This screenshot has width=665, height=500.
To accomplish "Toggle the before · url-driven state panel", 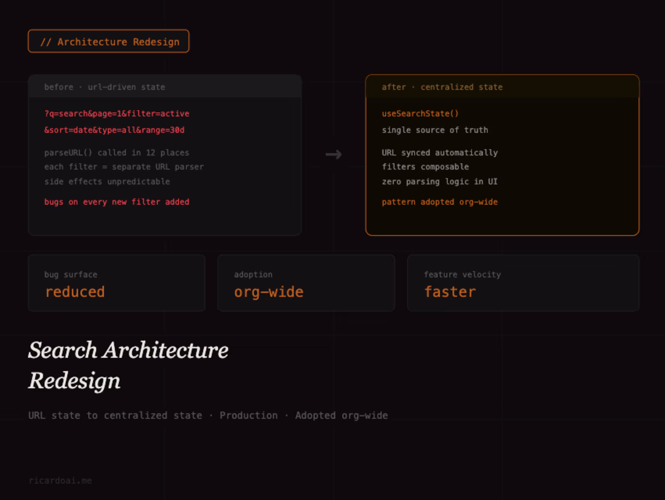I will [x=164, y=154].
